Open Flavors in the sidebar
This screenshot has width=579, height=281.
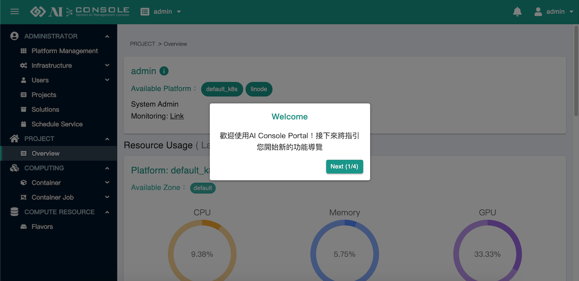[x=58, y=227]
